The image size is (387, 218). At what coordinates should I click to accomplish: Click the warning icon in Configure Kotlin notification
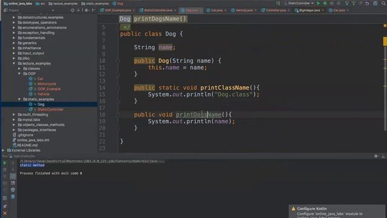(x=293, y=208)
